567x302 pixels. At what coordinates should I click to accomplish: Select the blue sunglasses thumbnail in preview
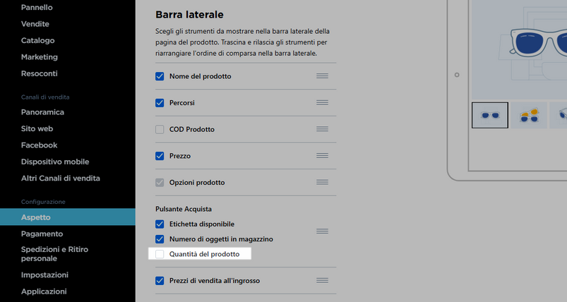click(490, 115)
